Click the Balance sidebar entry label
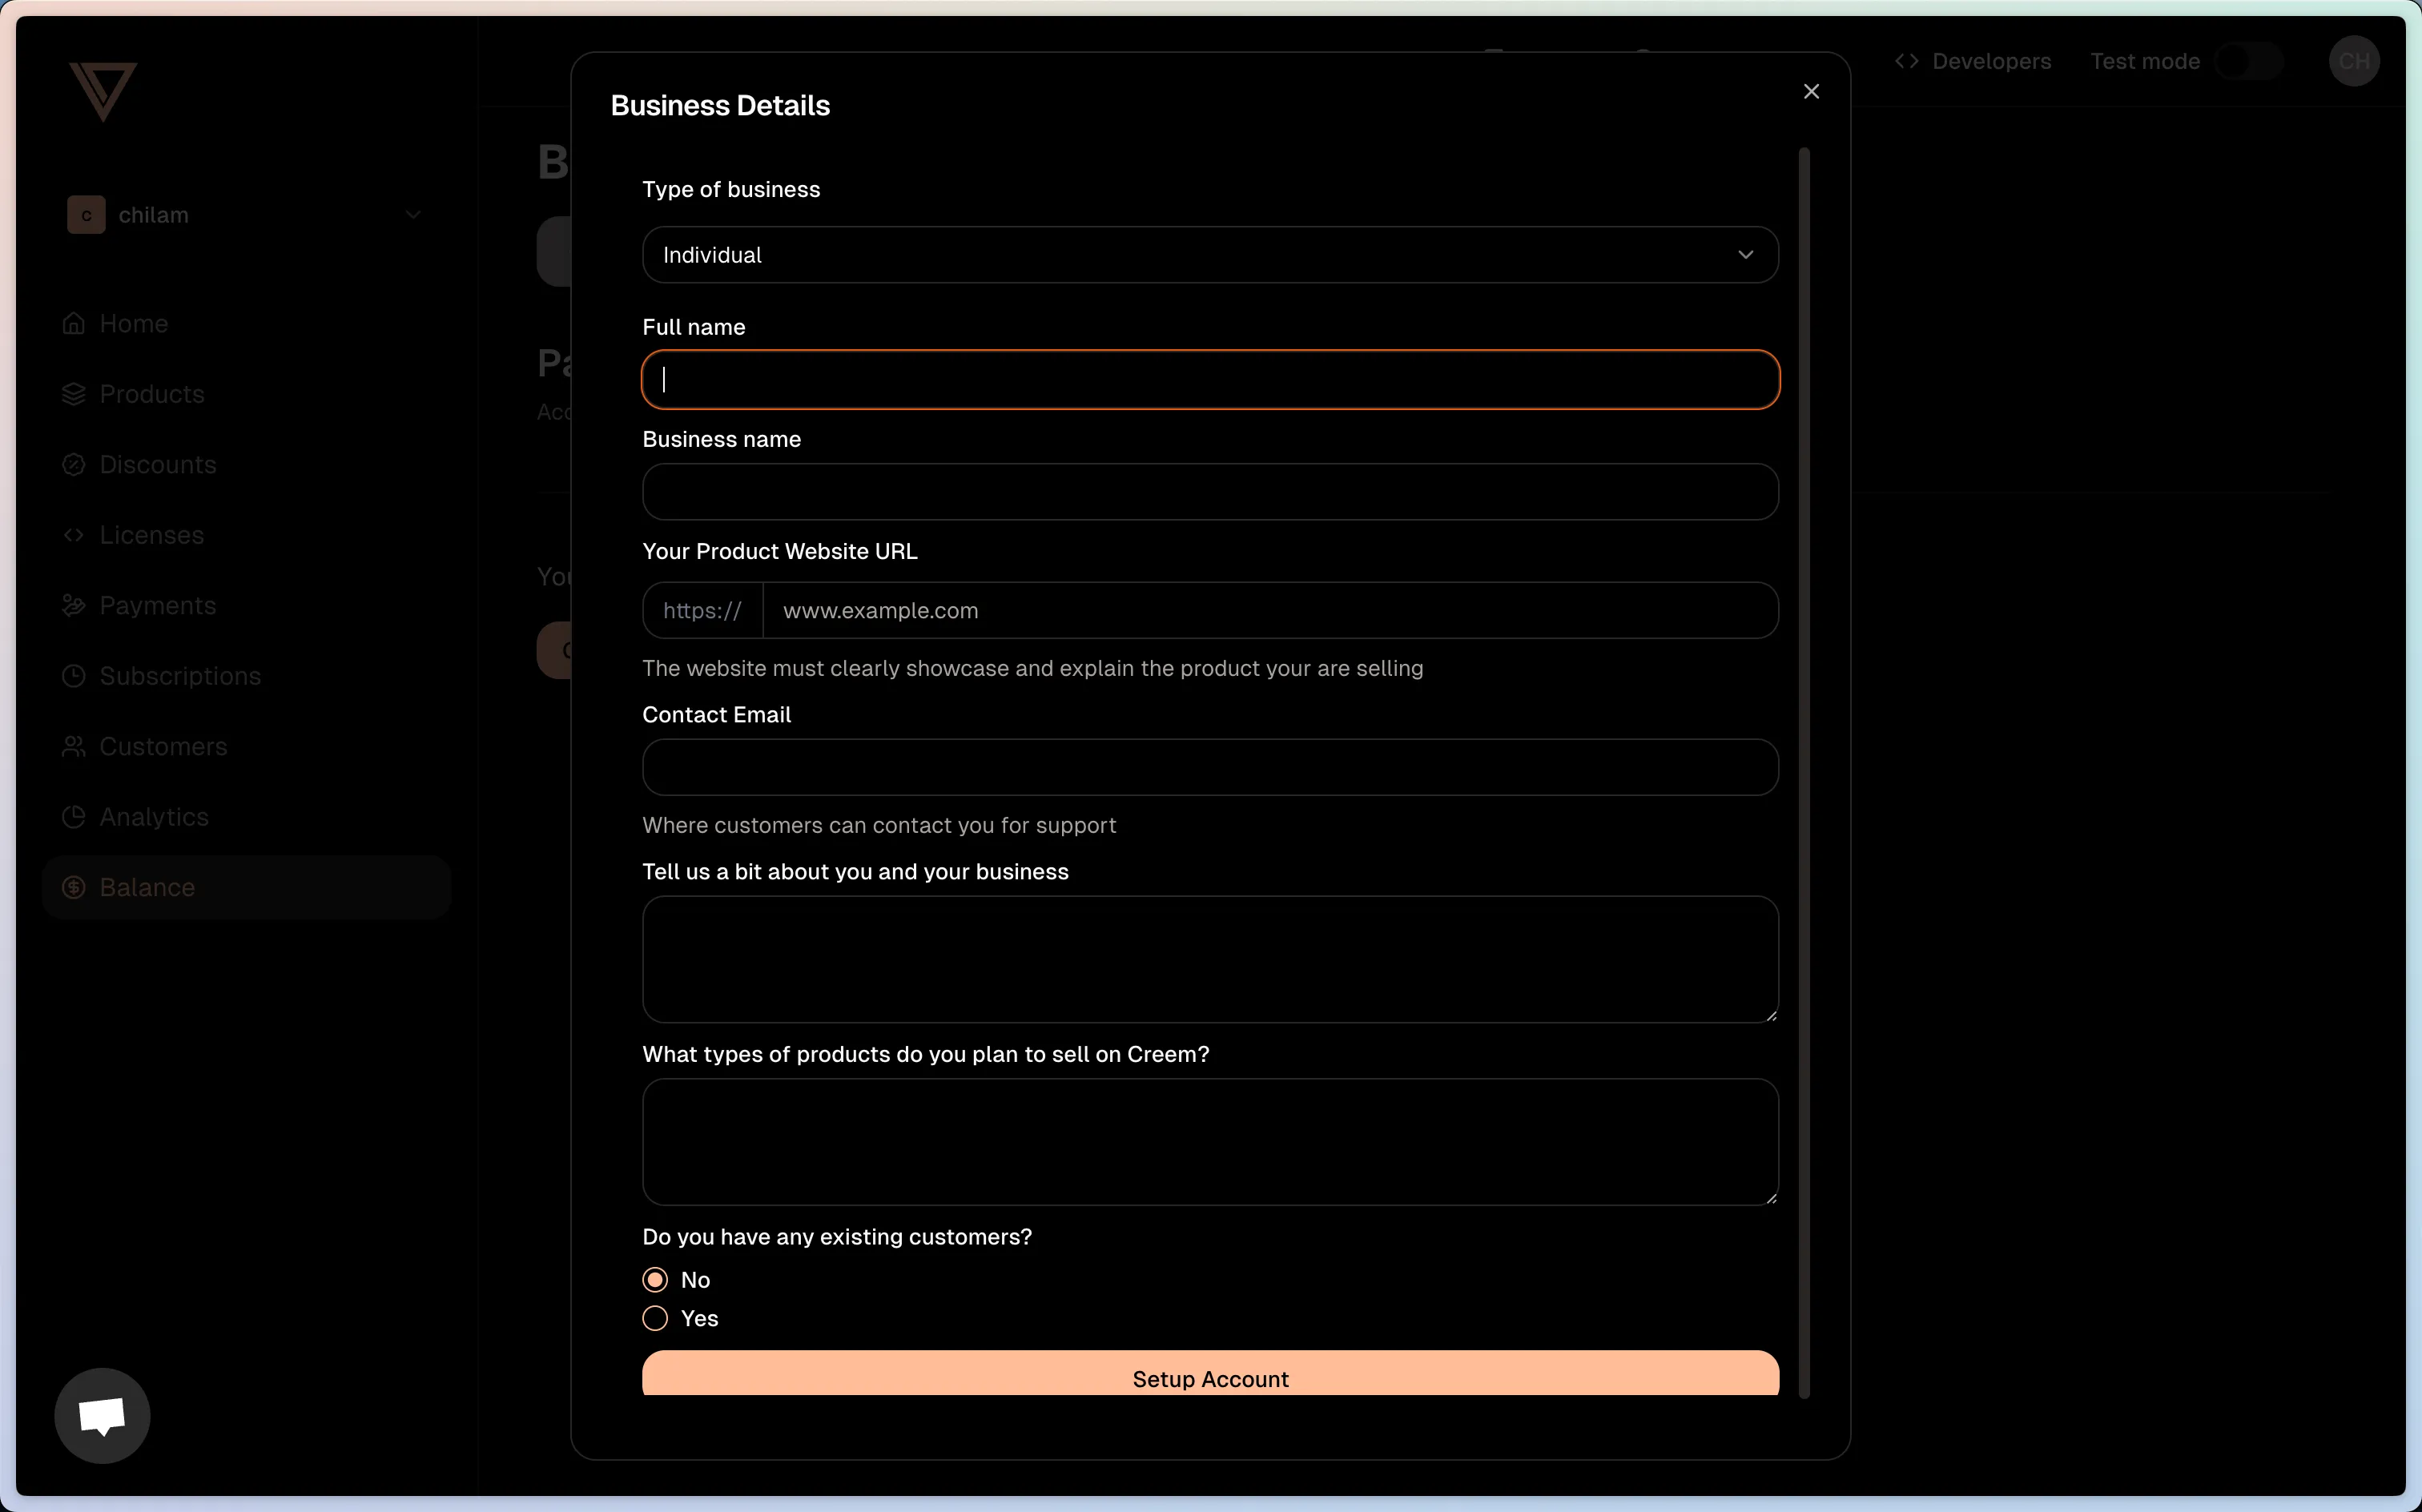 [147, 887]
